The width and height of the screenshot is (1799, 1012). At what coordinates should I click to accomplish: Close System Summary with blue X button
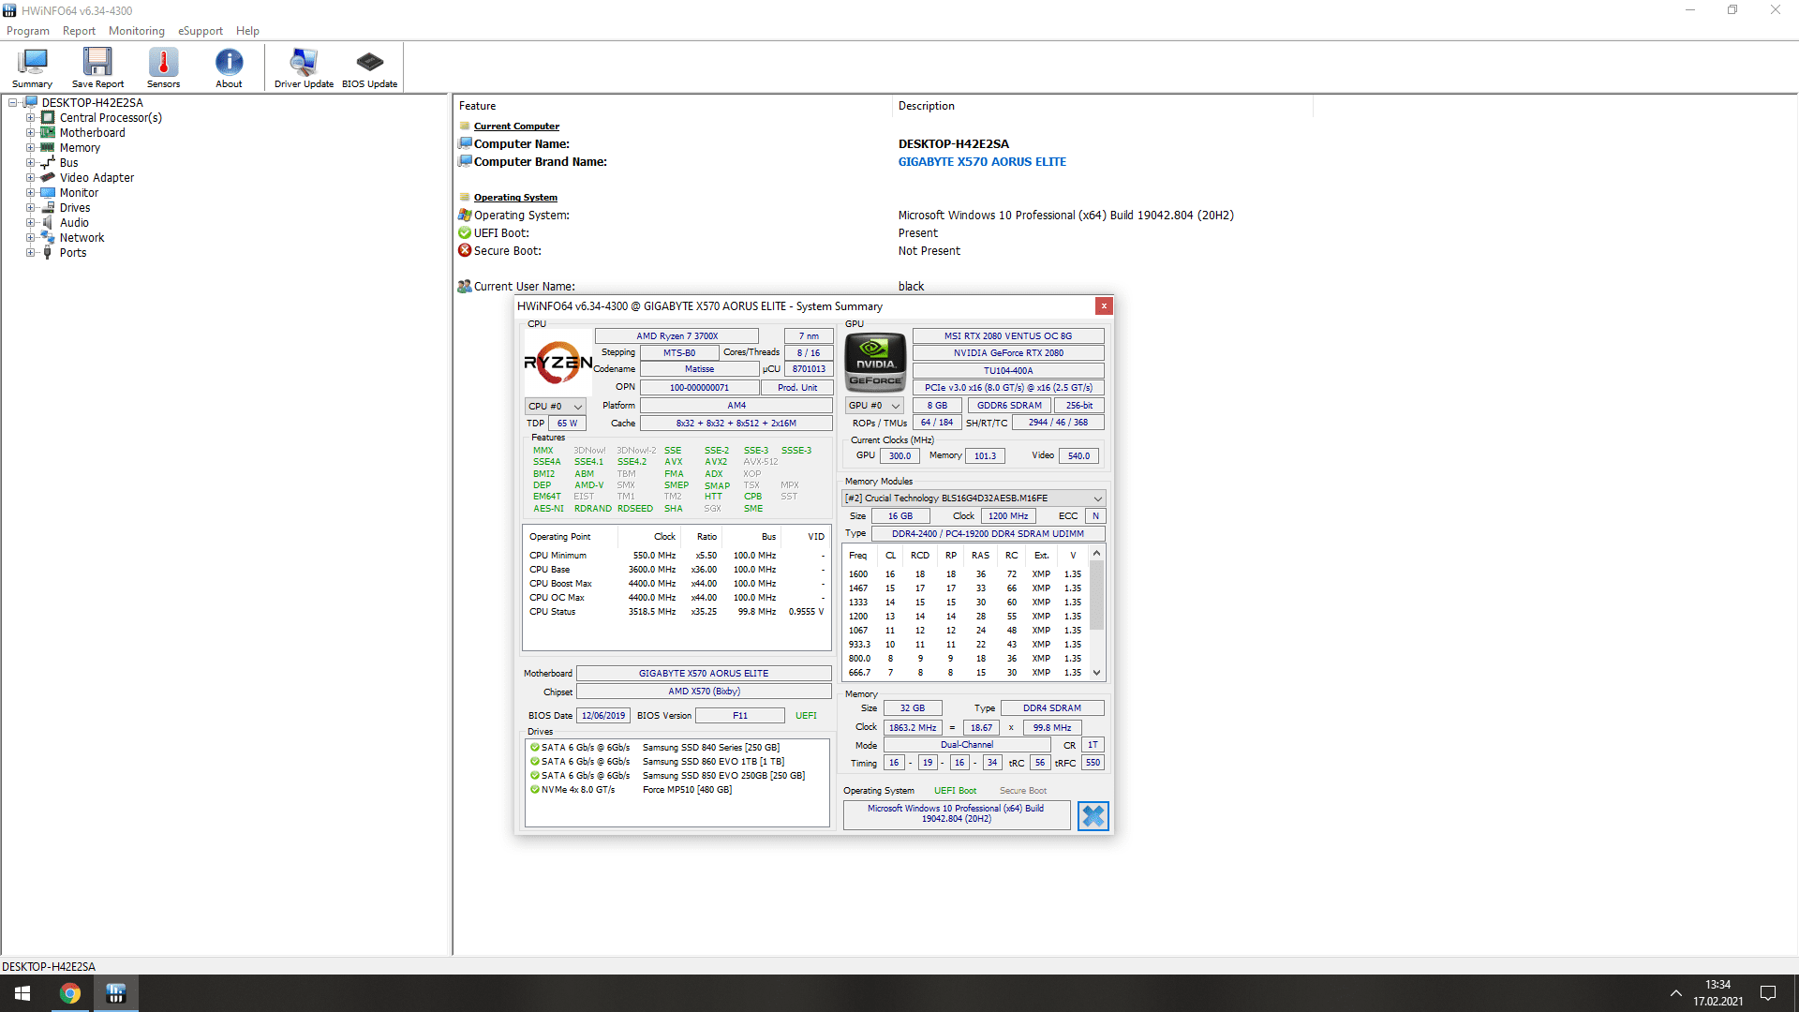tap(1093, 816)
